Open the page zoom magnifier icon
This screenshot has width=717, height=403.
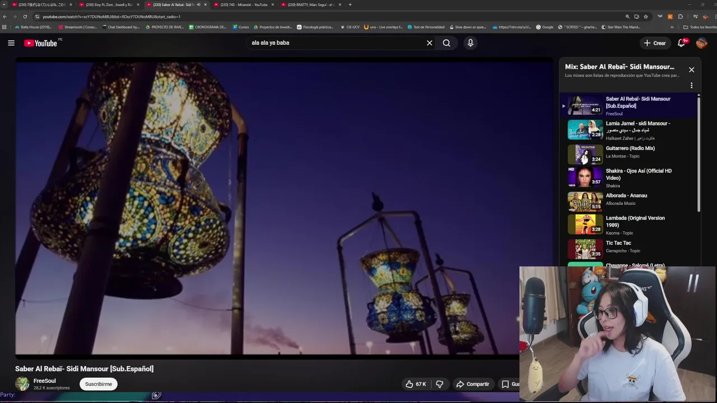pos(627,17)
